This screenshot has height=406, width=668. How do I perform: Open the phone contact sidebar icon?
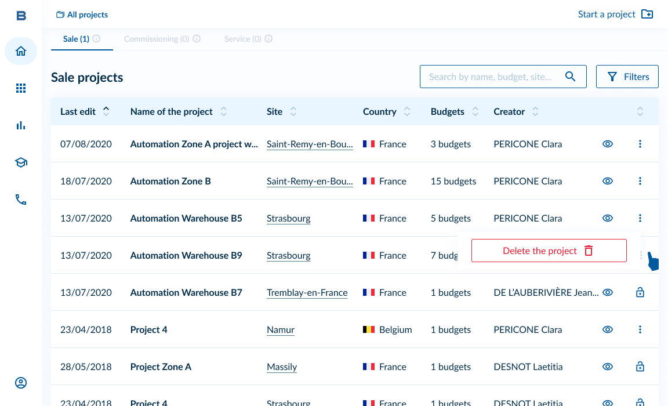click(21, 200)
